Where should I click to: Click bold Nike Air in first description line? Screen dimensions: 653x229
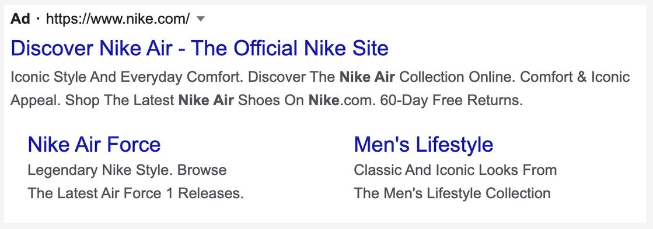[x=367, y=77]
